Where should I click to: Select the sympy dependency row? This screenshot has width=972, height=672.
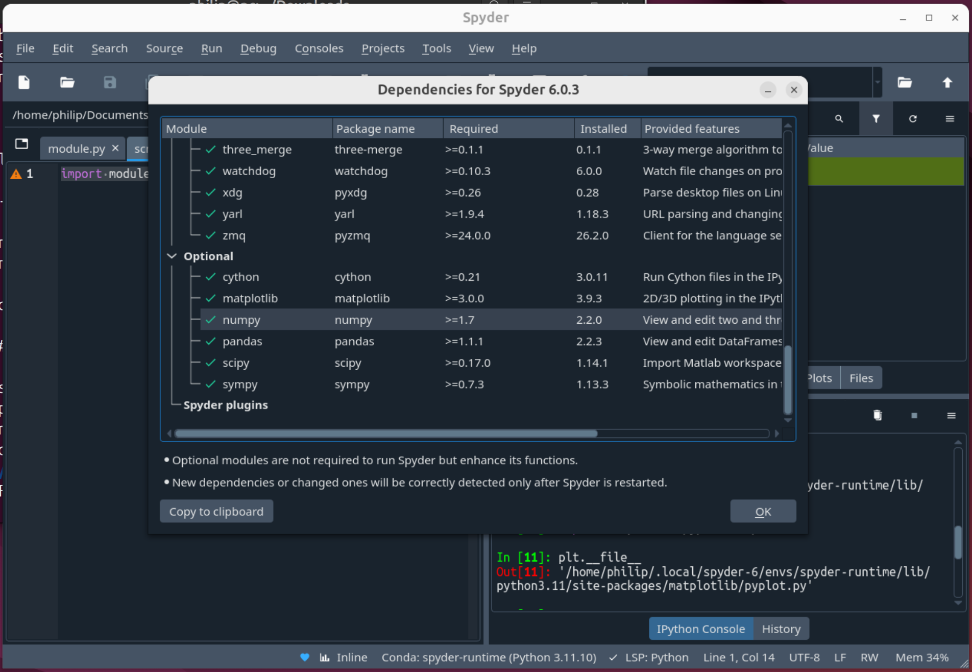pyautogui.click(x=491, y=384)
